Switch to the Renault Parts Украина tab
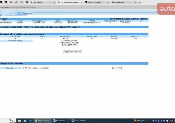 pos(97,2)
